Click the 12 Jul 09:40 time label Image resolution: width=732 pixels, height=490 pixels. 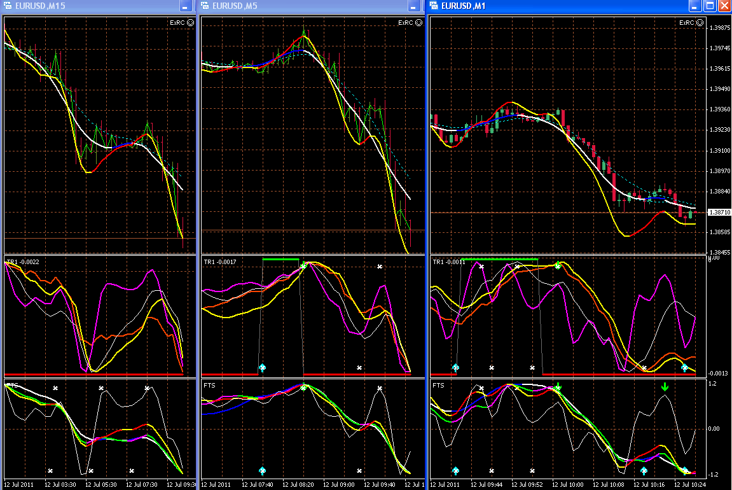tap(380, 485)
